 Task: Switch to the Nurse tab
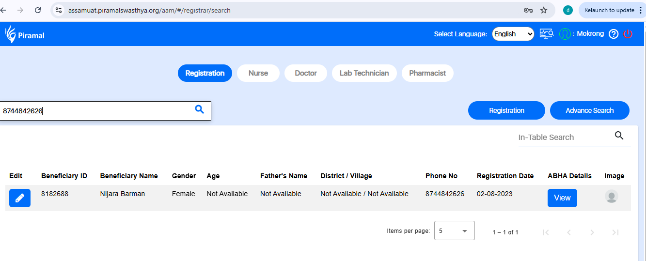coord(258,73)
